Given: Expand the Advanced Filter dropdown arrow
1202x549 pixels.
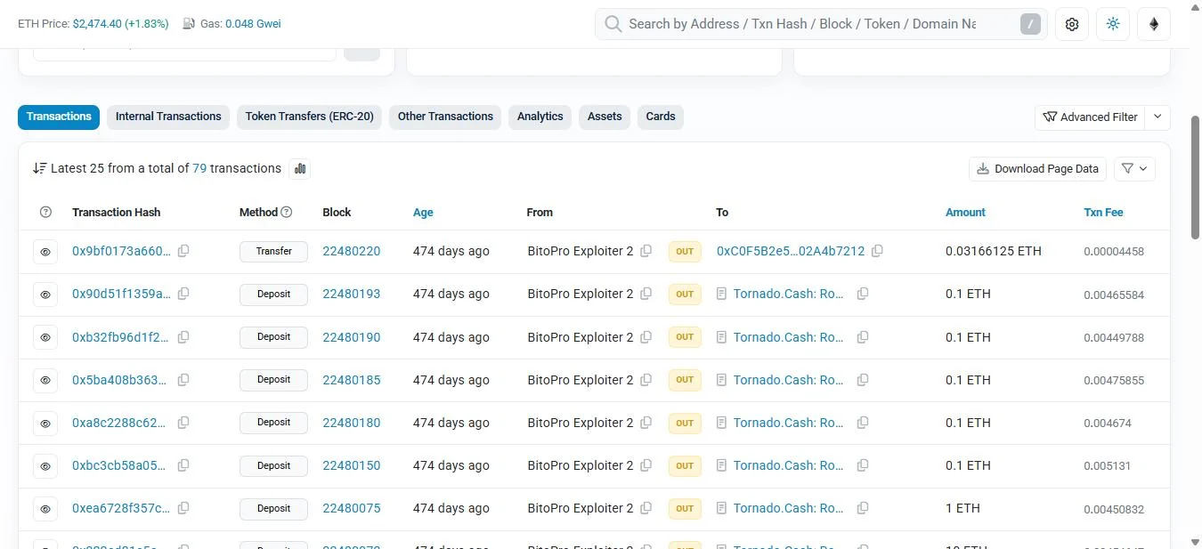Looking at the screenshot, I should point(1157,117).
